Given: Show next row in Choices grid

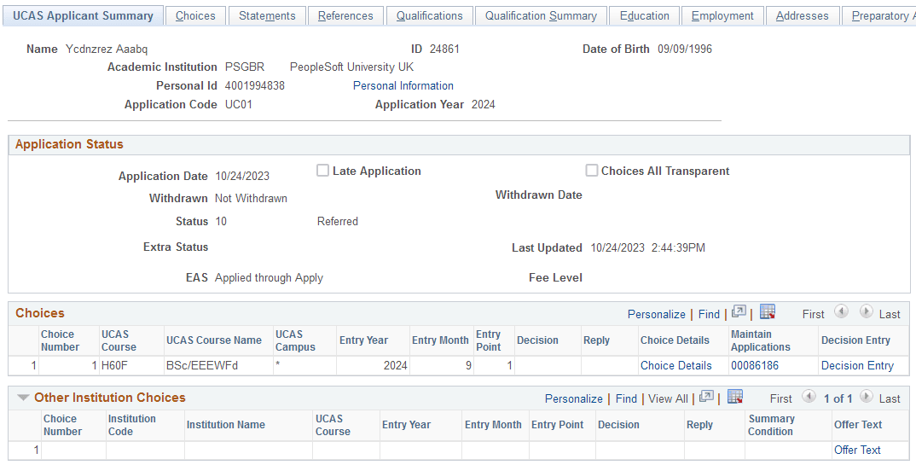Looking at the screenshot, I should pyautogui.click(x=867, y=312).
